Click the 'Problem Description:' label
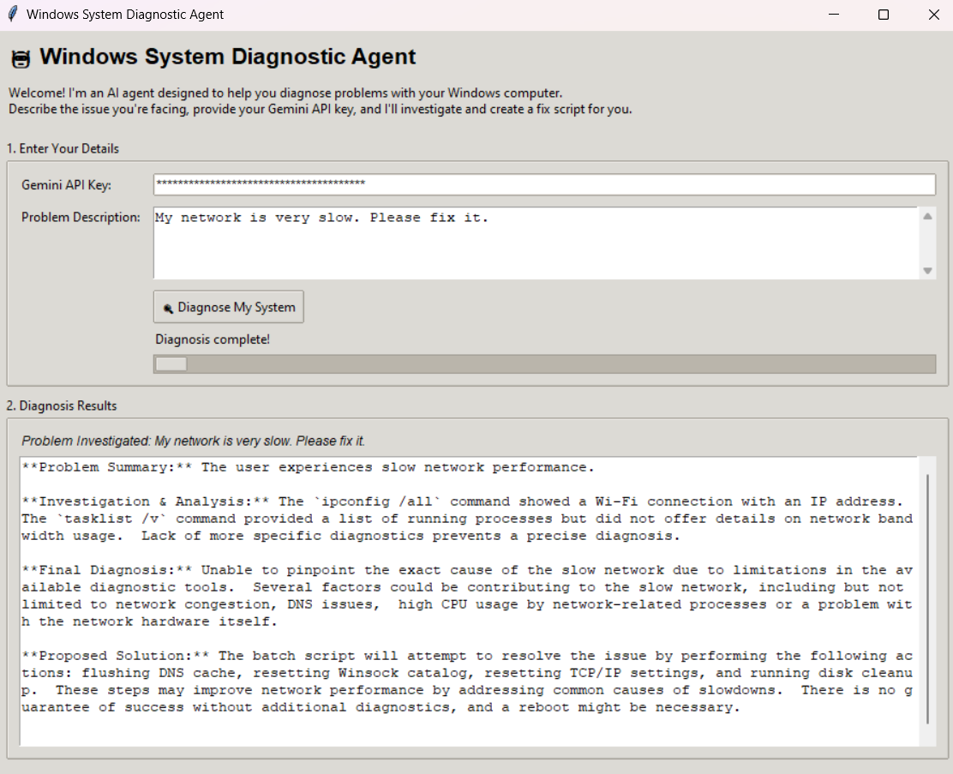 click(81, 217)
